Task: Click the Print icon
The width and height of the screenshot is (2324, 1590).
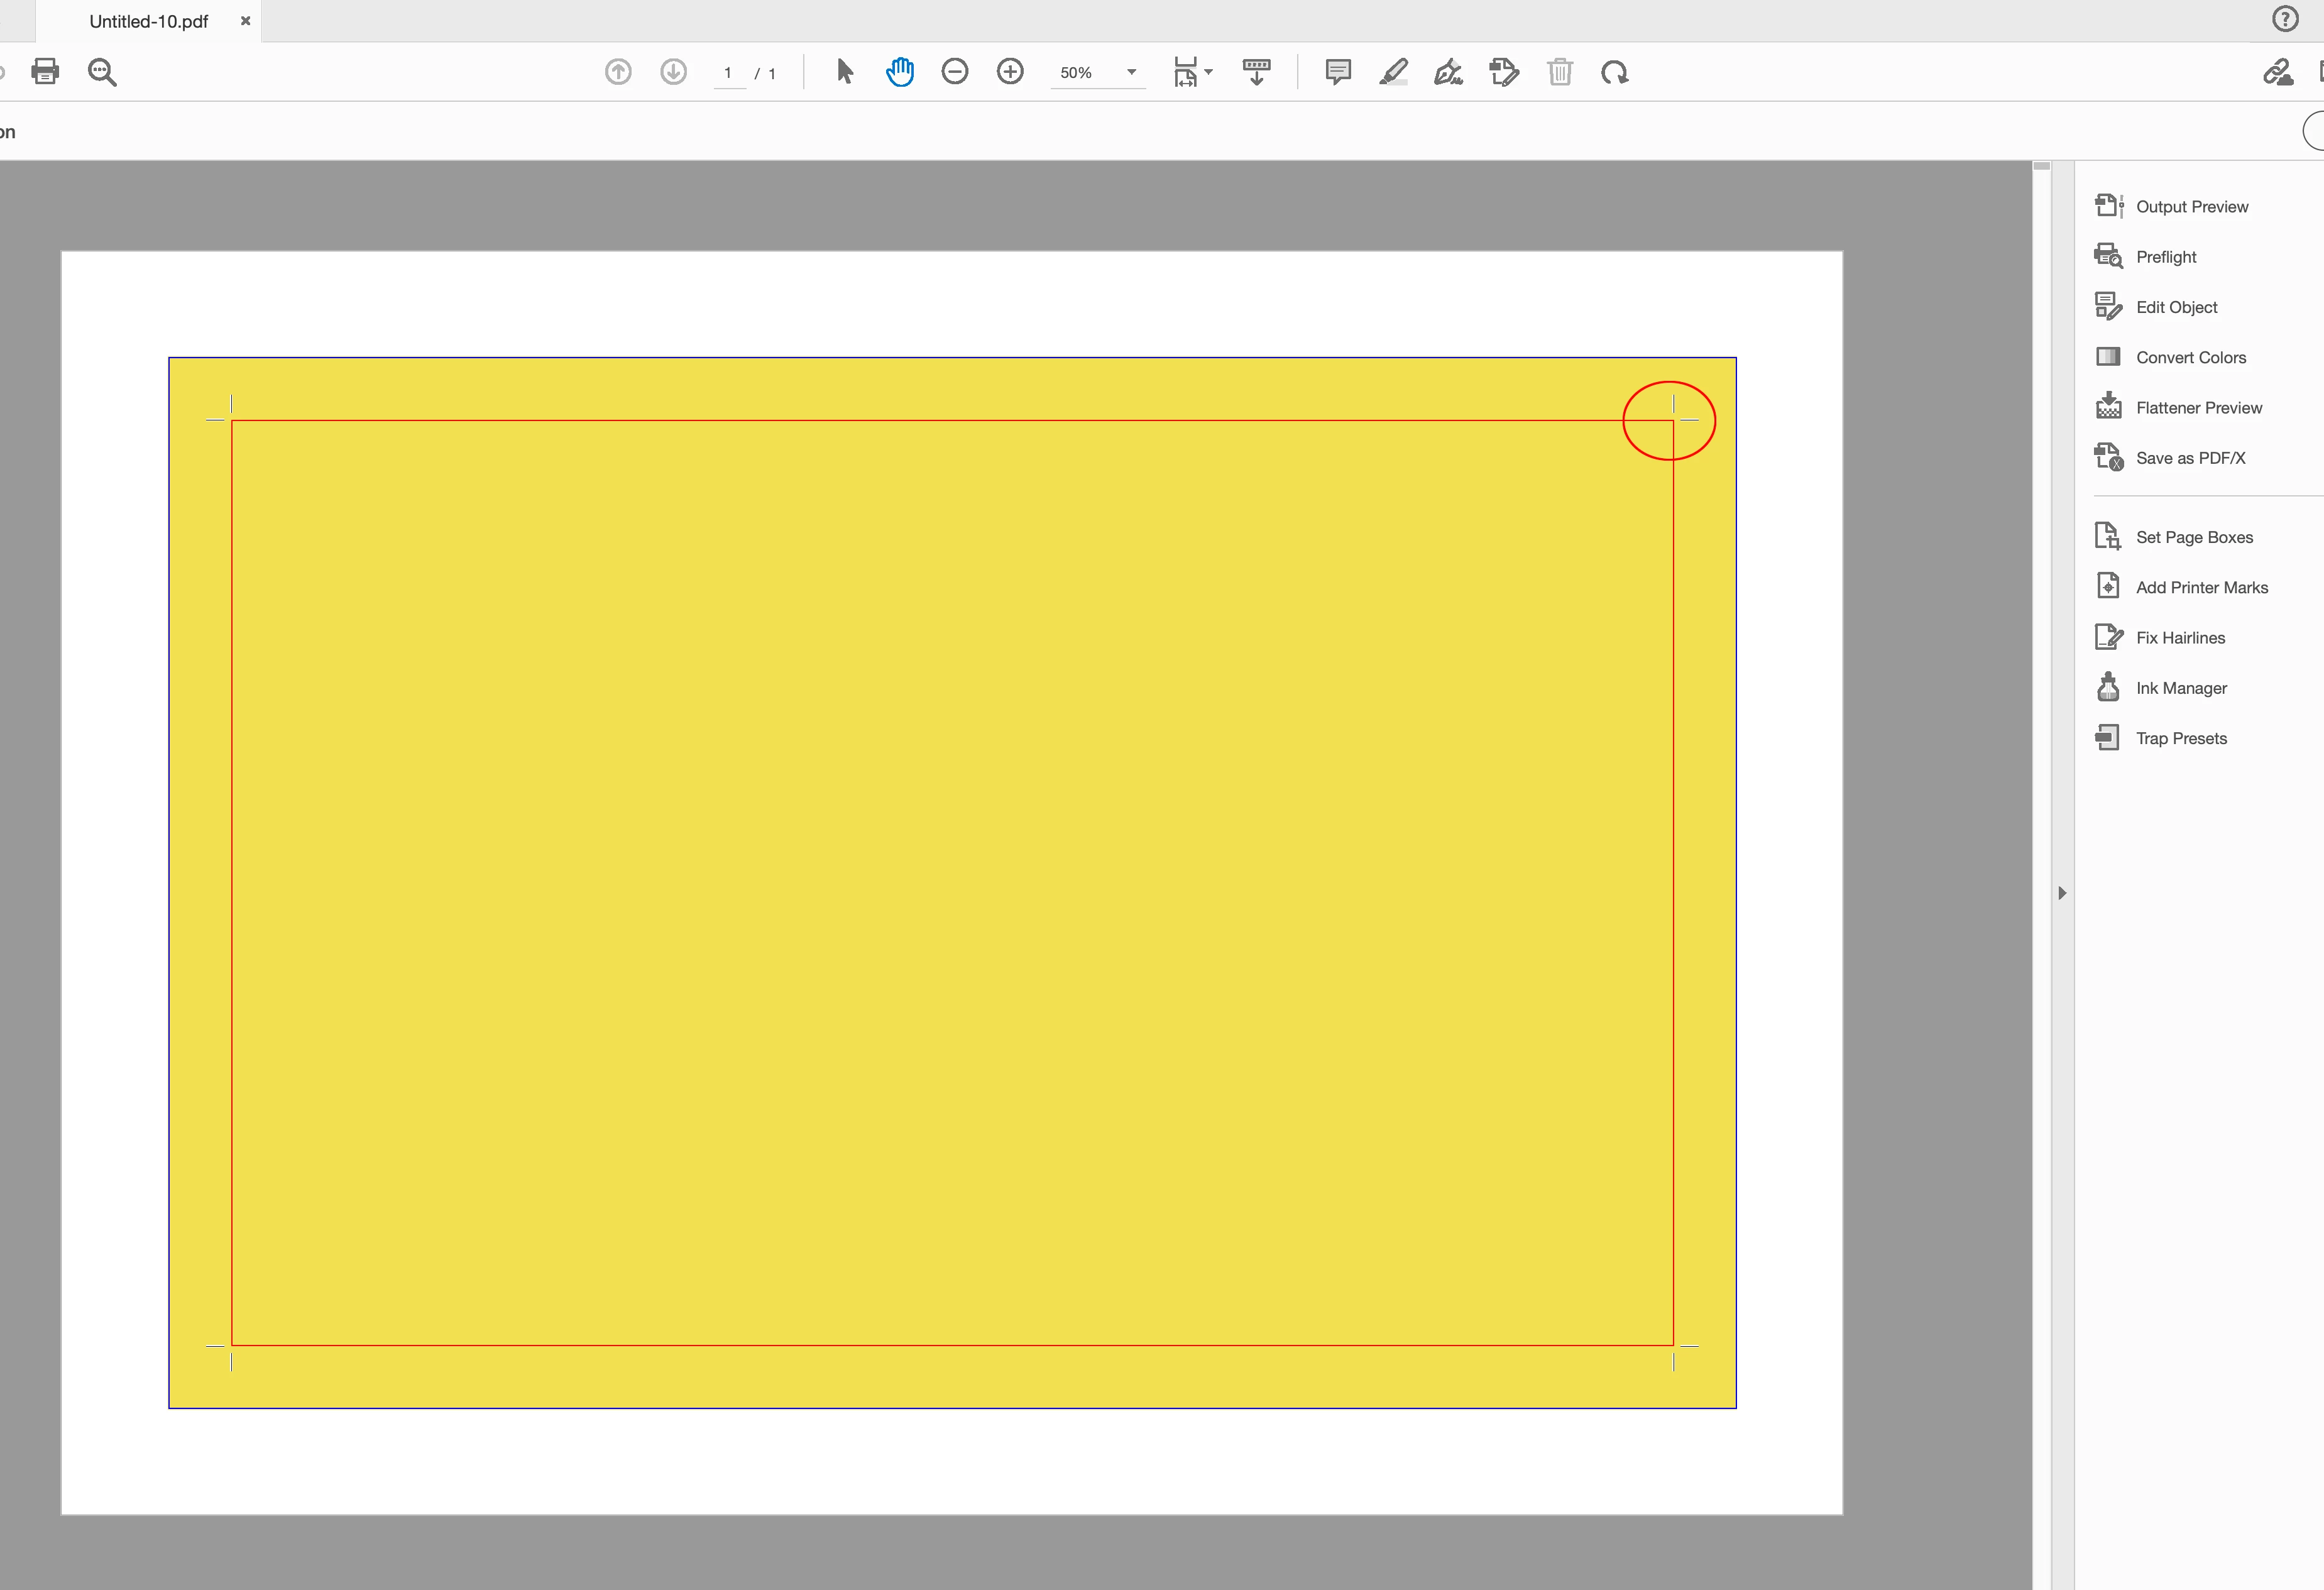Action: click(x=45, y=72)
